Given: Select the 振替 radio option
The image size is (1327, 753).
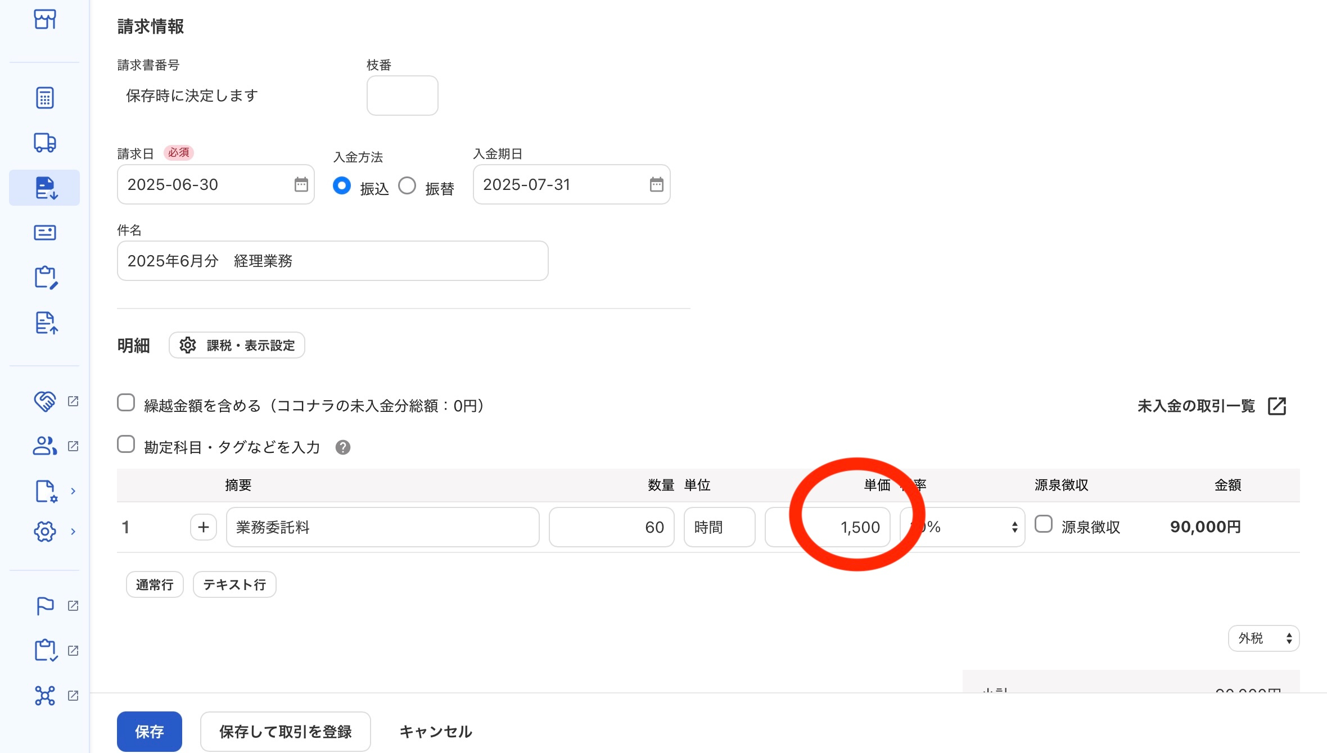Looking at the screenshot, I should point(407,186).
